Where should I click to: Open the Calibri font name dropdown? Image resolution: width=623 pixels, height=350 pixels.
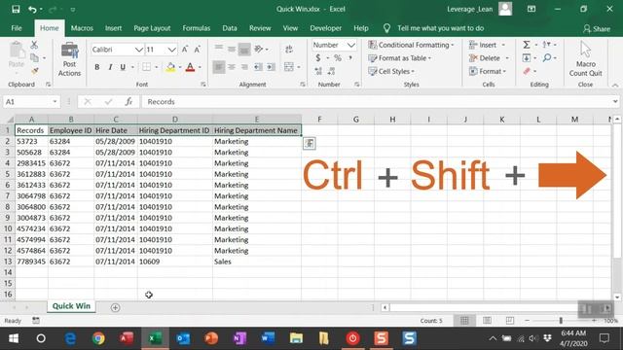pos(138,50)
